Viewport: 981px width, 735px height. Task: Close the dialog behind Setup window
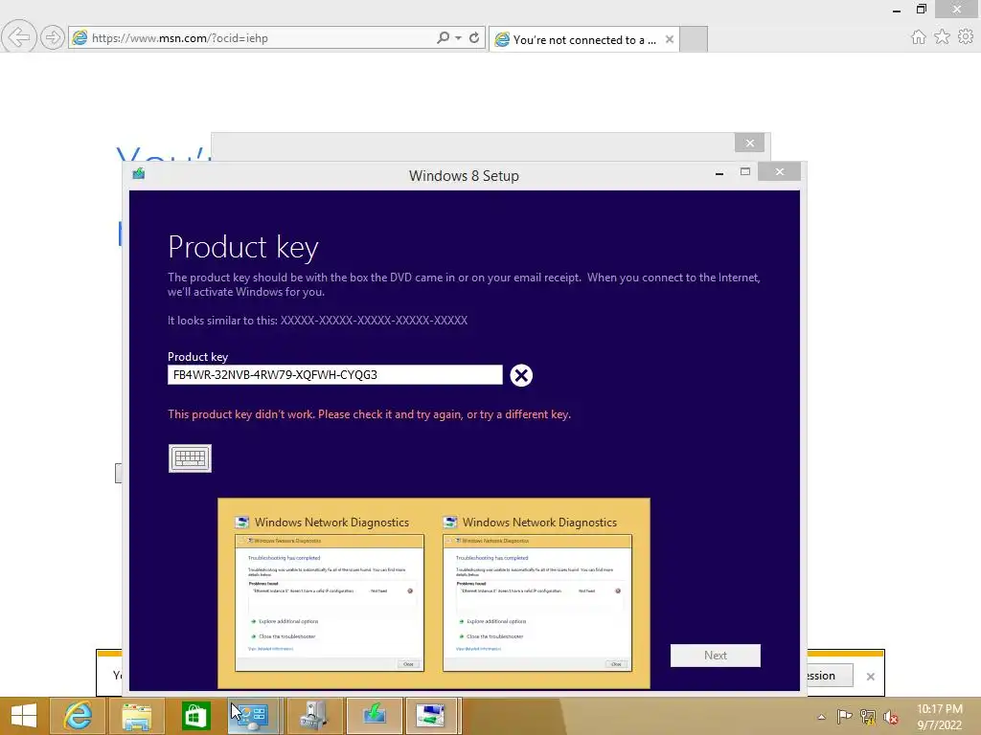tap(749, 144)
